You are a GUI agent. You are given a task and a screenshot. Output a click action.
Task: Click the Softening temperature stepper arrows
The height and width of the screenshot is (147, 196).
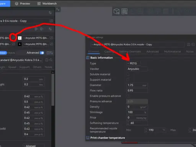point(128,123)
